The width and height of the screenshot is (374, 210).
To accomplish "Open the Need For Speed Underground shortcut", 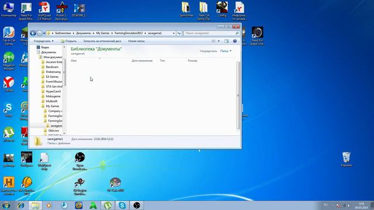I will point(257,36).
